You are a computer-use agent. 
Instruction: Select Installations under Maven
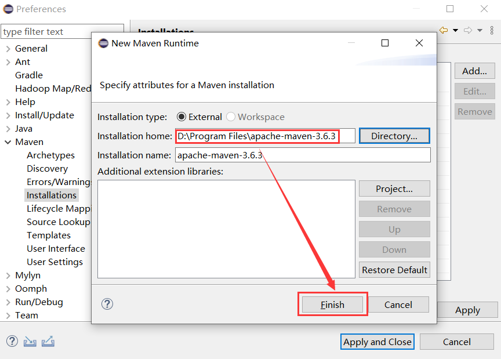(x=52, y=195)
